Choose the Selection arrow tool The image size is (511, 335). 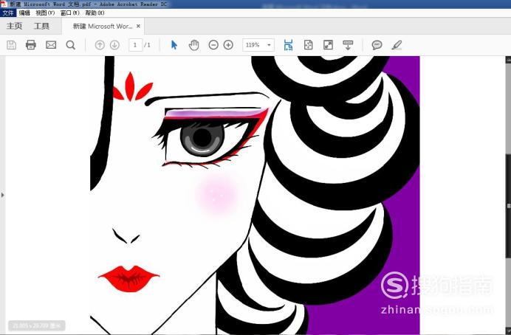tap(174, 45)
